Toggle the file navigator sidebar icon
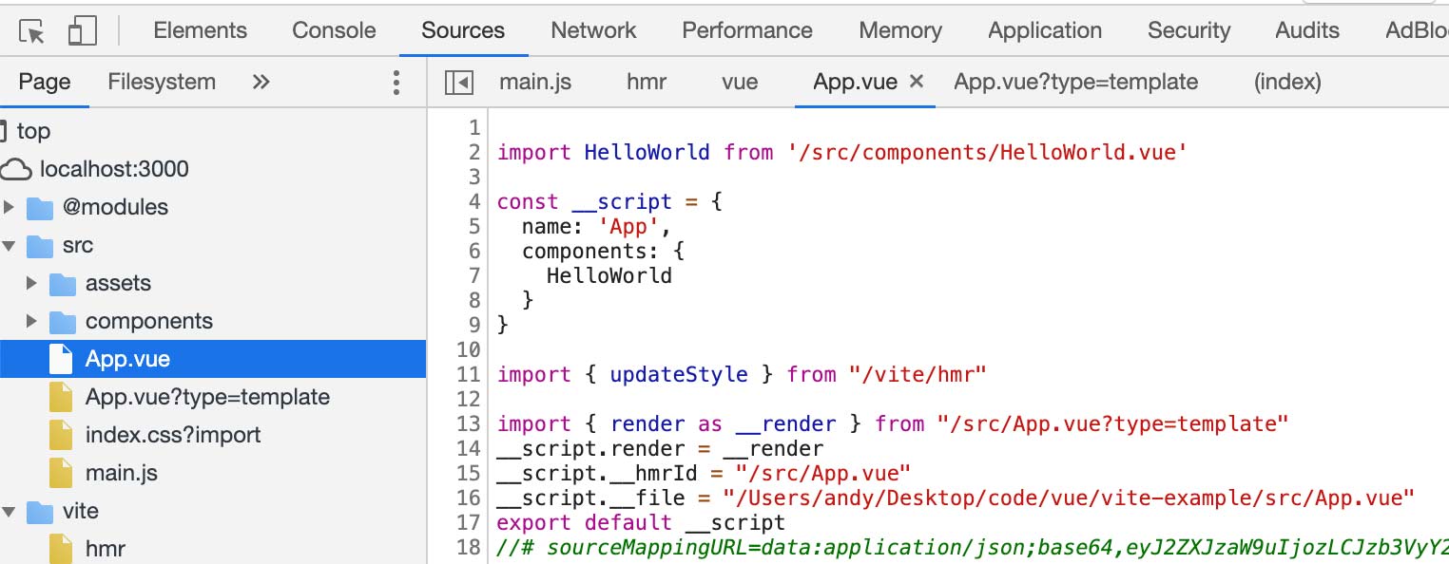 pos(459,83)
